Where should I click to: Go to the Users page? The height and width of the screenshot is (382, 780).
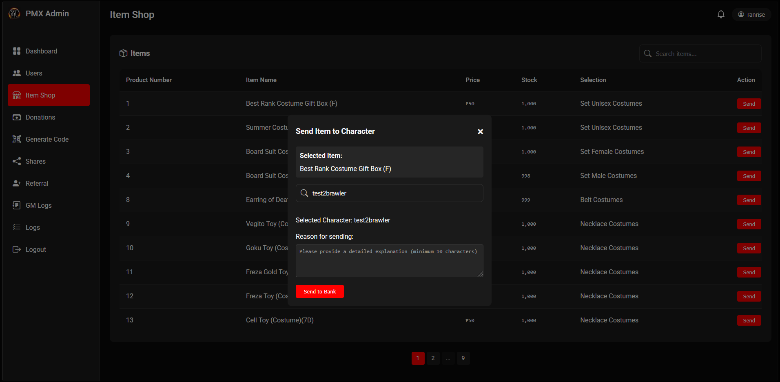coord(33,73)
